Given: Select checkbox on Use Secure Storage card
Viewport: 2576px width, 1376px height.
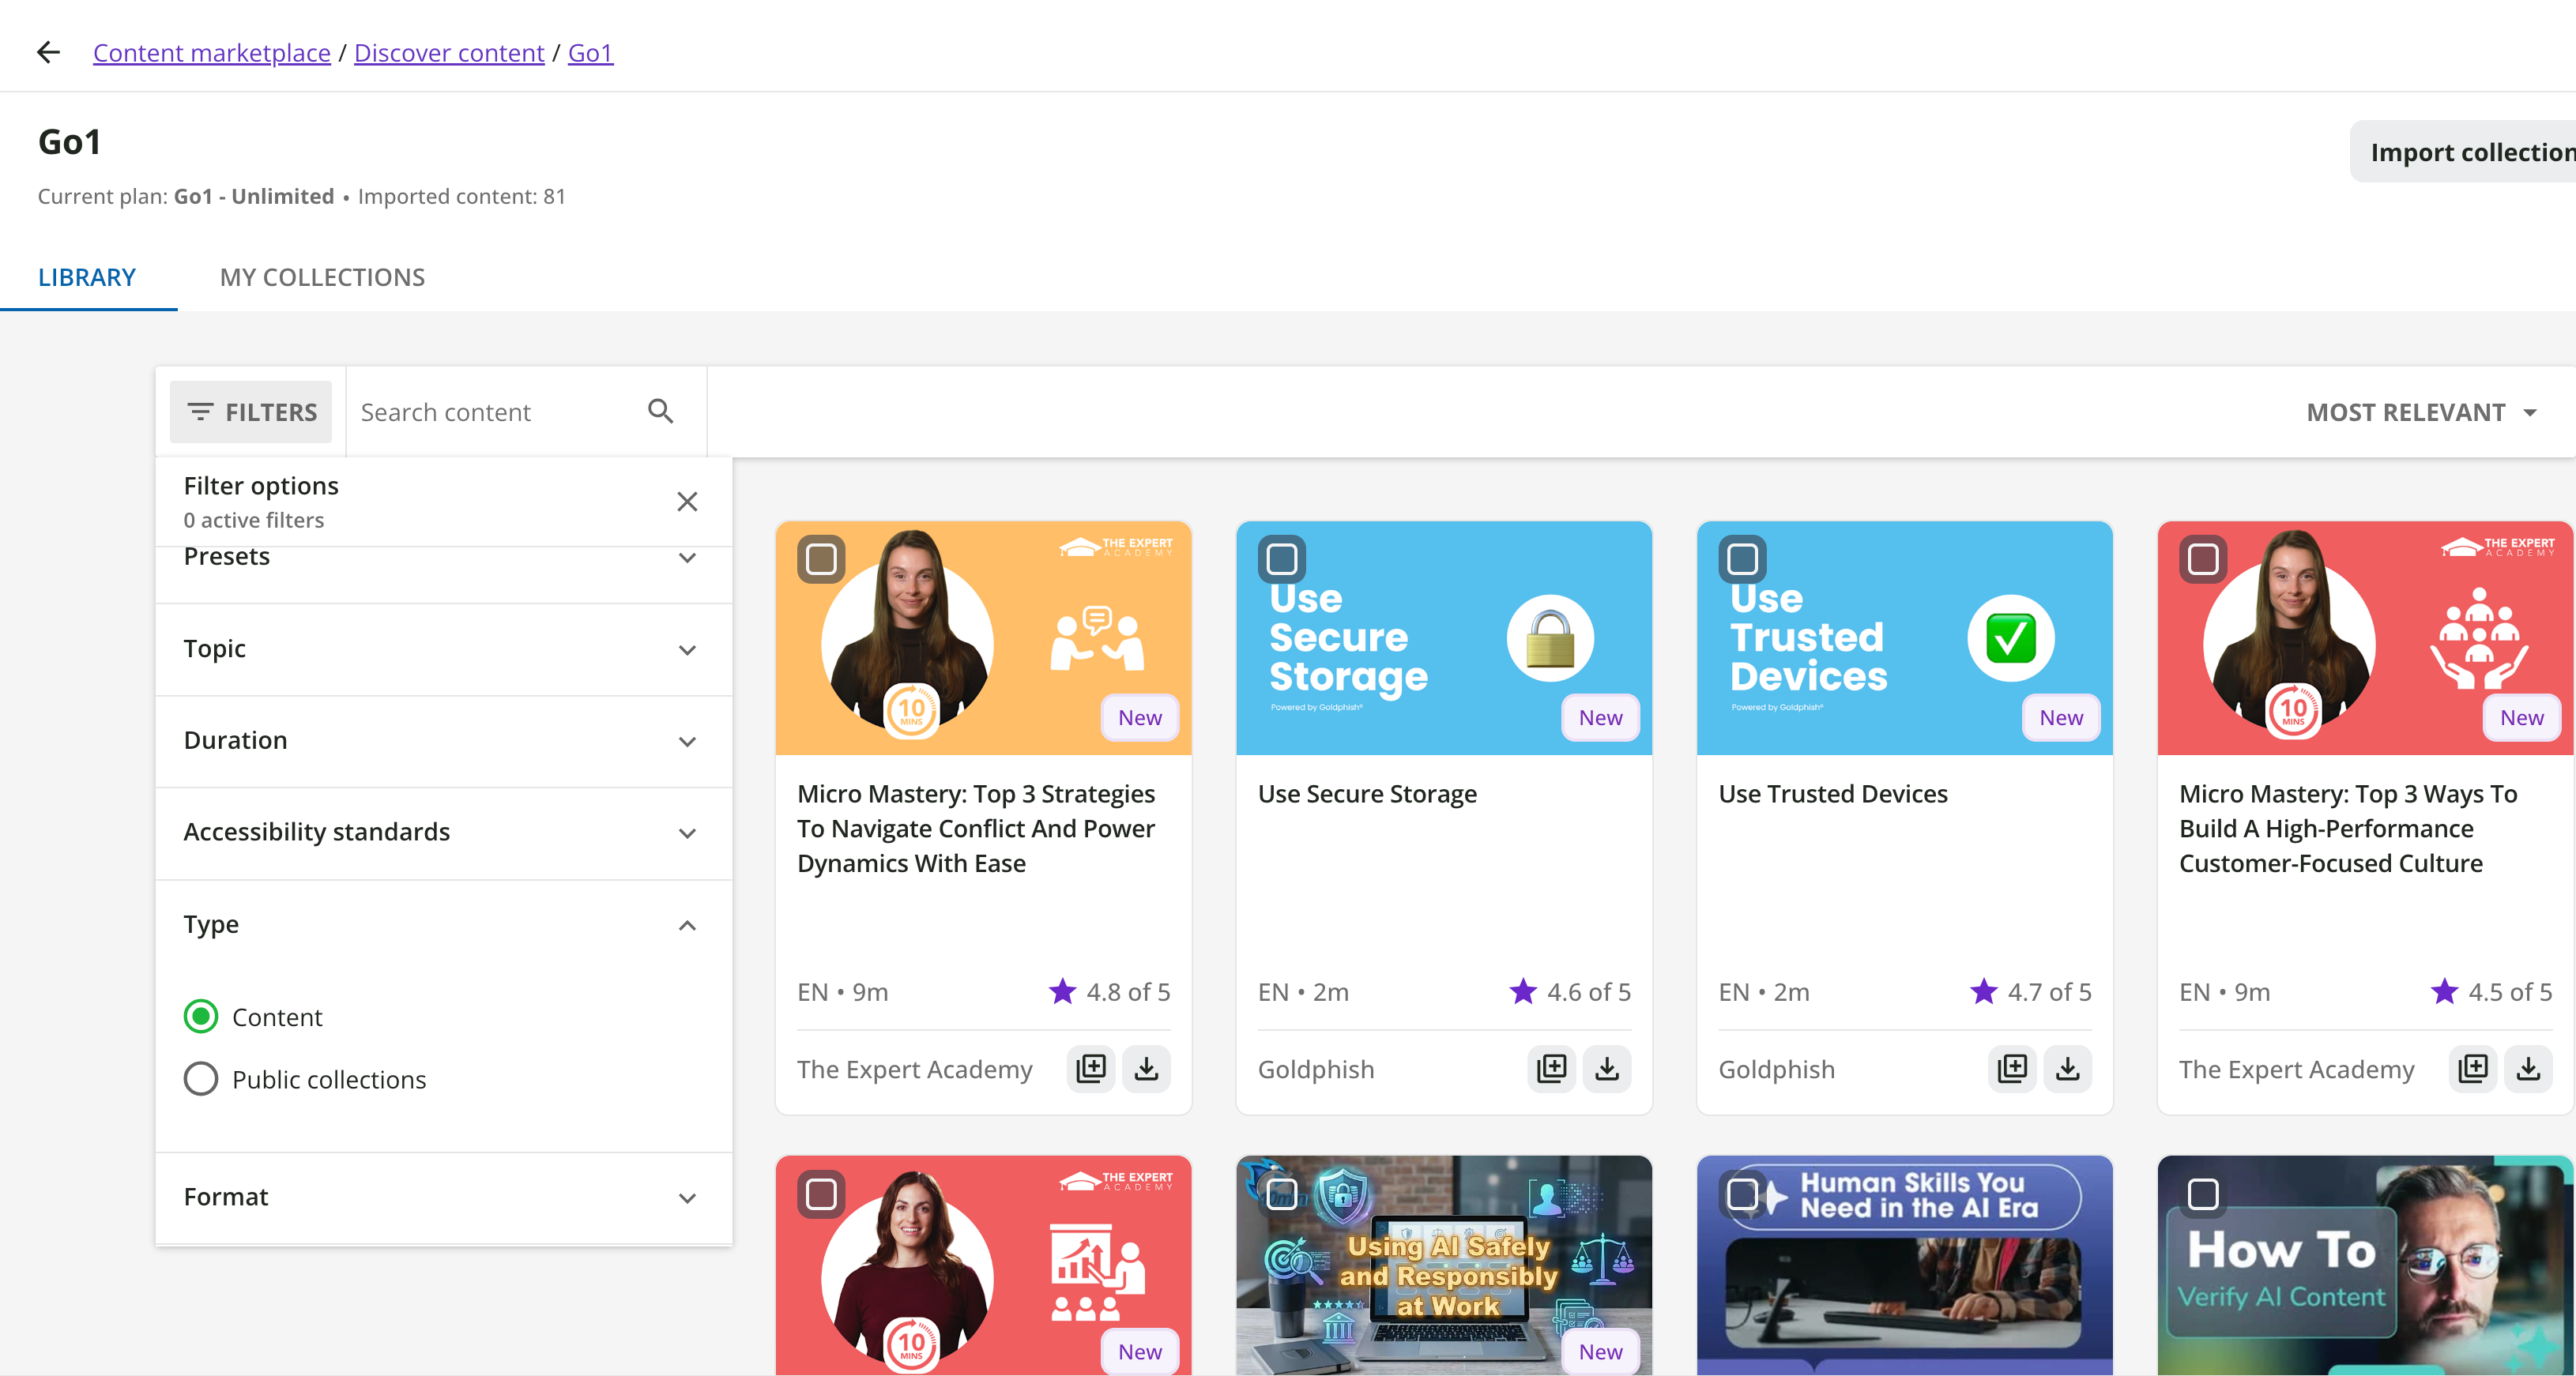Looking at the screenshot, I should (x=1282, y=558).
